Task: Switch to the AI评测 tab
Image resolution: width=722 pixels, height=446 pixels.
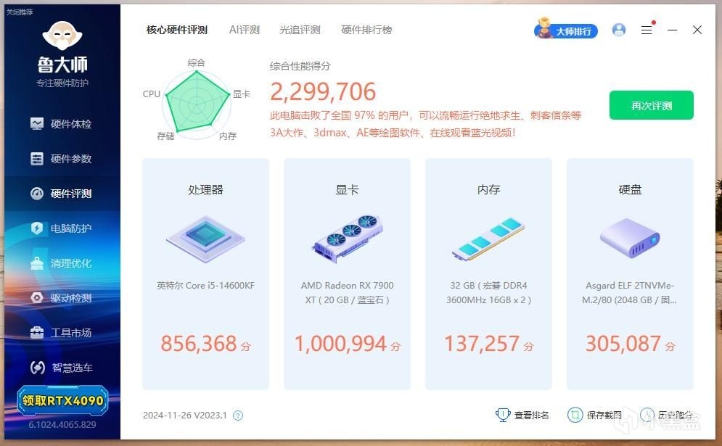Action: pos(245,30)
